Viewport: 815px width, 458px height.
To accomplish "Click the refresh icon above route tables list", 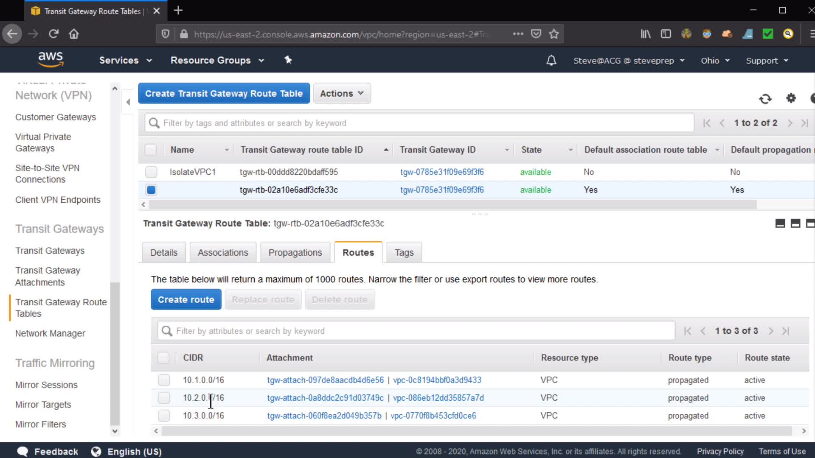I will [x=765, y=99].
